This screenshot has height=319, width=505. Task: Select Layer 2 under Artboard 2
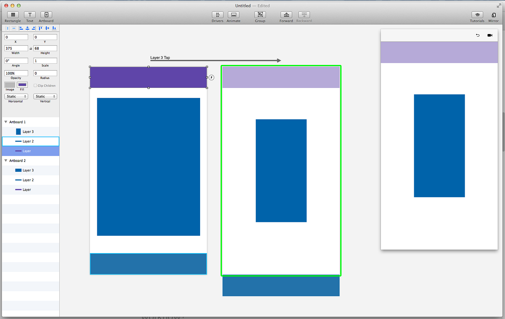coord(31,180)
